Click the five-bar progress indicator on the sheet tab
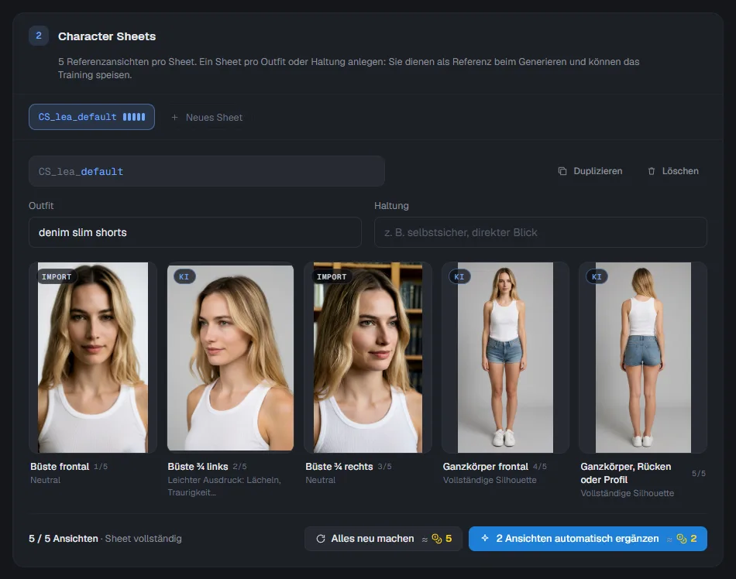 [x=134, y=117]
